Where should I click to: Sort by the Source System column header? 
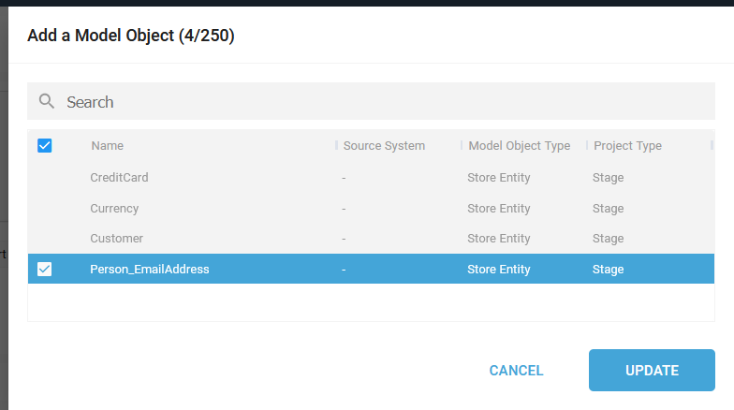(x=384, y=146)
